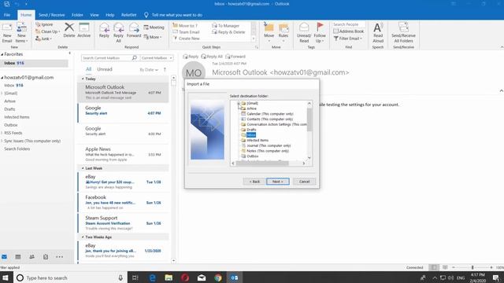Click the destination folder list vertical scrollbar

click(x=309, y=130)
